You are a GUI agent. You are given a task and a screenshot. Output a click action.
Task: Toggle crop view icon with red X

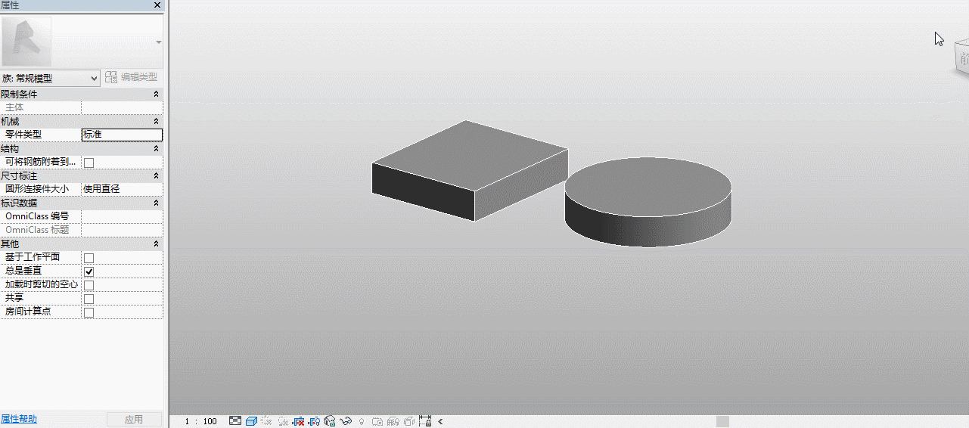click(298, 421)
